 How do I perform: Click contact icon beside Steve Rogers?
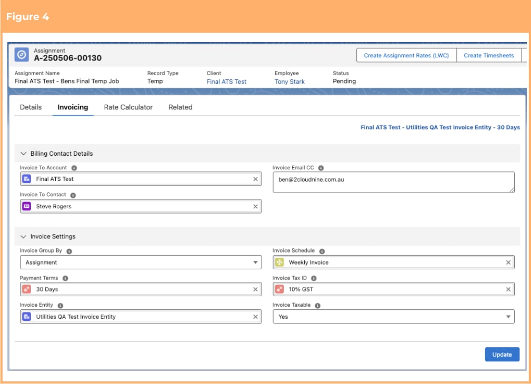click(x=27, y=206)
